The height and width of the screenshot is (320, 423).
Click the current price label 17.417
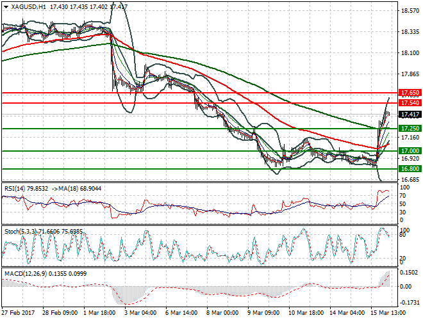pyautogui.click(x=409, y=115)
